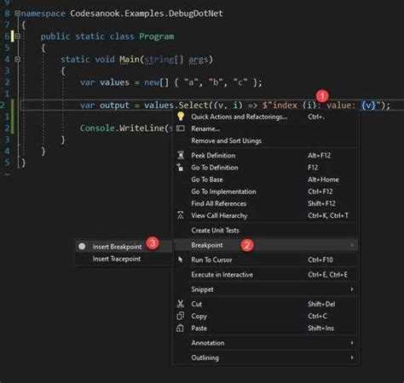Click the Run To Cursor arrow icon
Image resolution: width=404 pixels, height=383 pixels.
pyautogui.click(x=181, y=260)
